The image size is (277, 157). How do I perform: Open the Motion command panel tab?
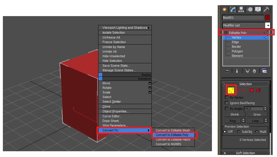(x=250, y=9)
